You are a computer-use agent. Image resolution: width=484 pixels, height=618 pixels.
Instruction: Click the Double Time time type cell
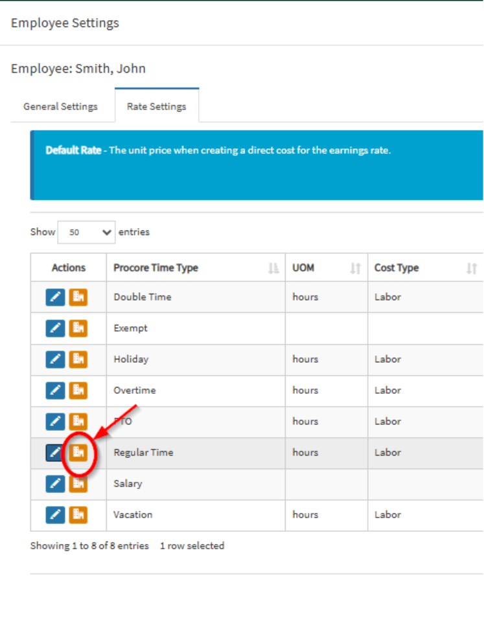point(196,297)
